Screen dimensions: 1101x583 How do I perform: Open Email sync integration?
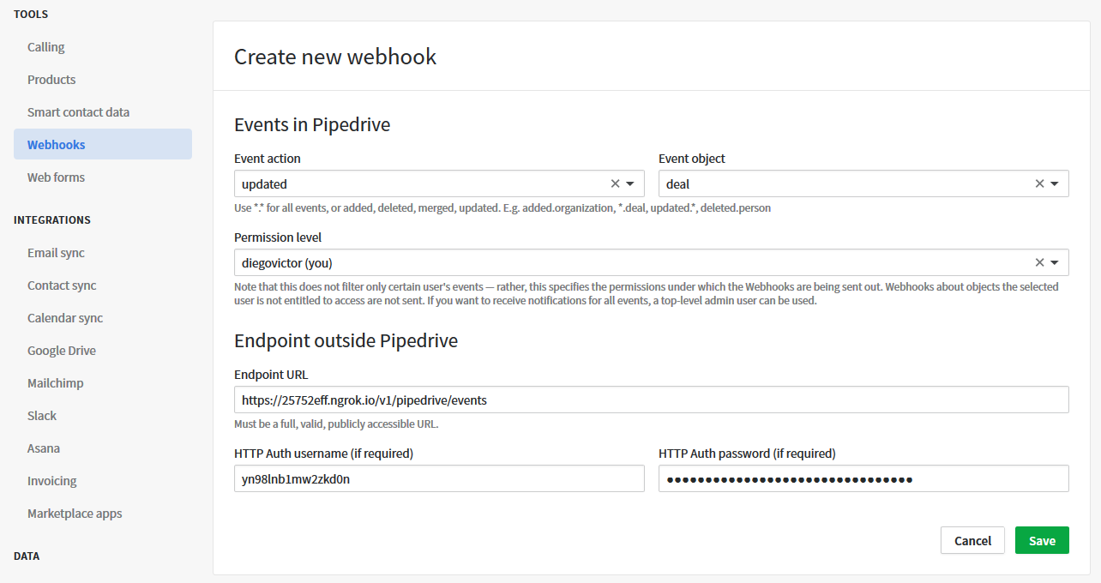56,253
